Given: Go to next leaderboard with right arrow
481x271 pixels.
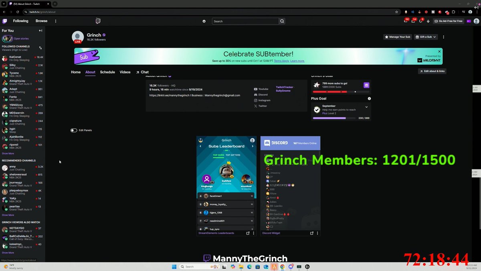Looking at the screenshot, I should pos(253,146).
